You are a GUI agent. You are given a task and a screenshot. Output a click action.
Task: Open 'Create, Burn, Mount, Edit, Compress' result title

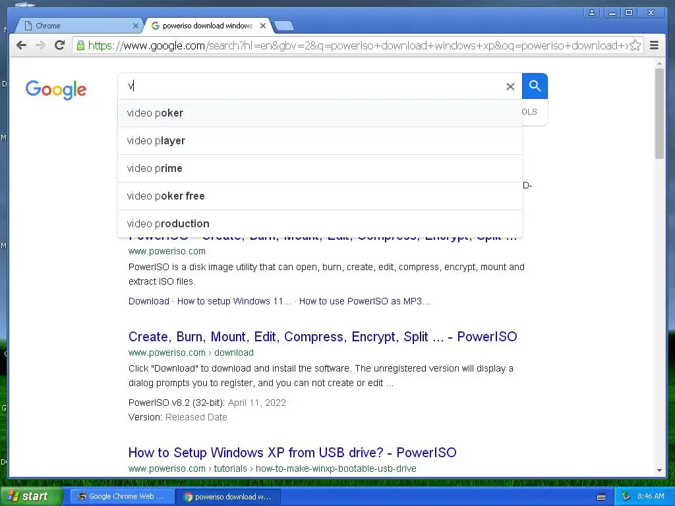(x=322, y=337)
